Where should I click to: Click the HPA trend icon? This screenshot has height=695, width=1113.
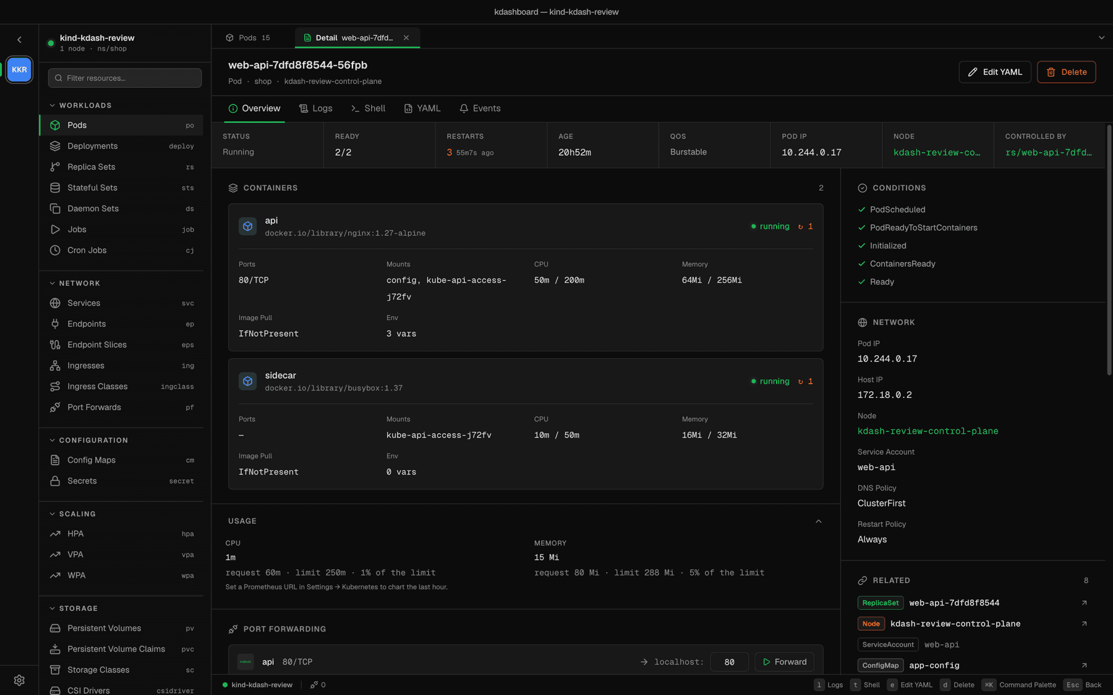coord(55,534)
